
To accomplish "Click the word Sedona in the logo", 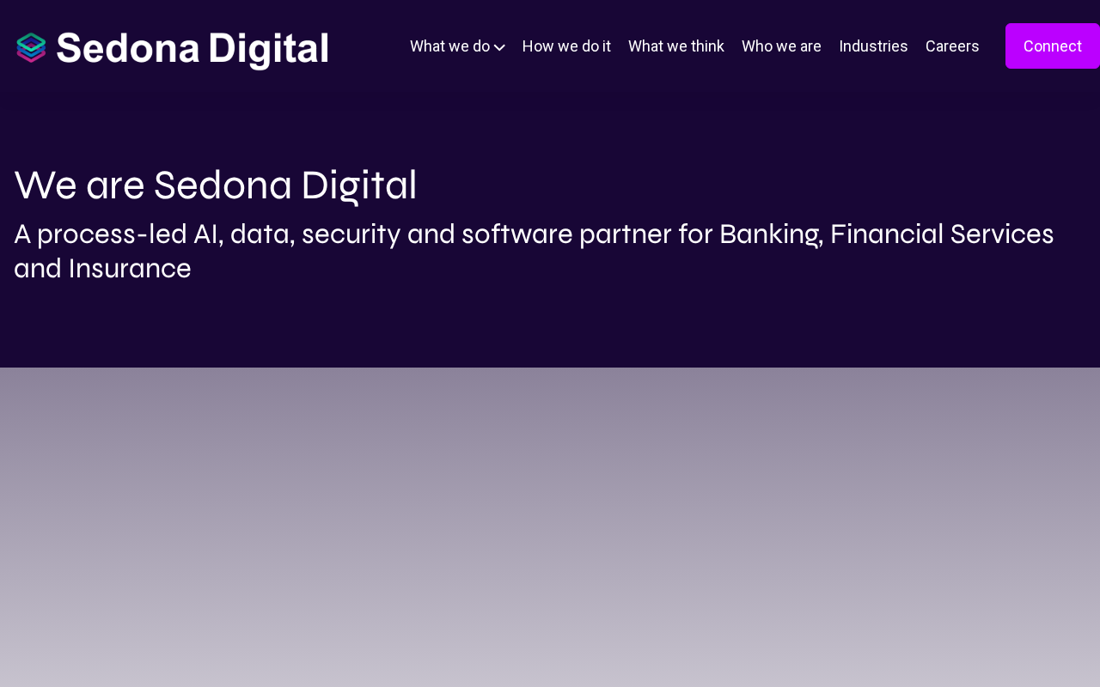I will pyautogui.click(x=128, y=49).
